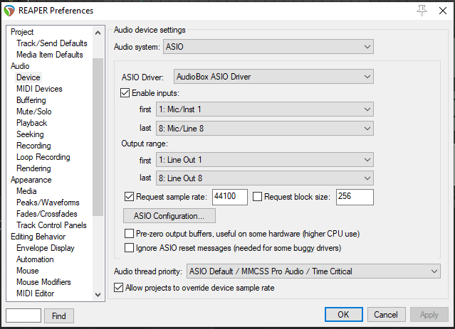Open Audio thread priority dropdown

314,271
